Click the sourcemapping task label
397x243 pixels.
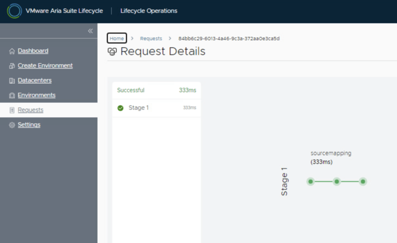[x=331, y=153]
